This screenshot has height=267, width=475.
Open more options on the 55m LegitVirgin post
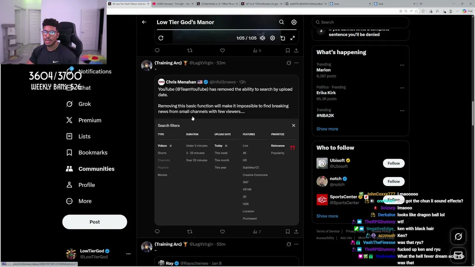296,244
